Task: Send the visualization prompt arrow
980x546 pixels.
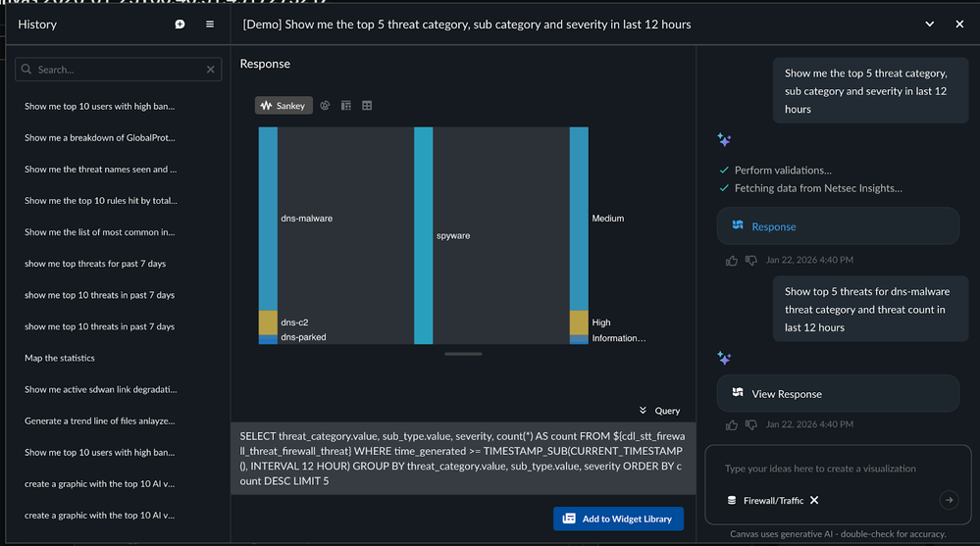Action: tap(948, 500)
